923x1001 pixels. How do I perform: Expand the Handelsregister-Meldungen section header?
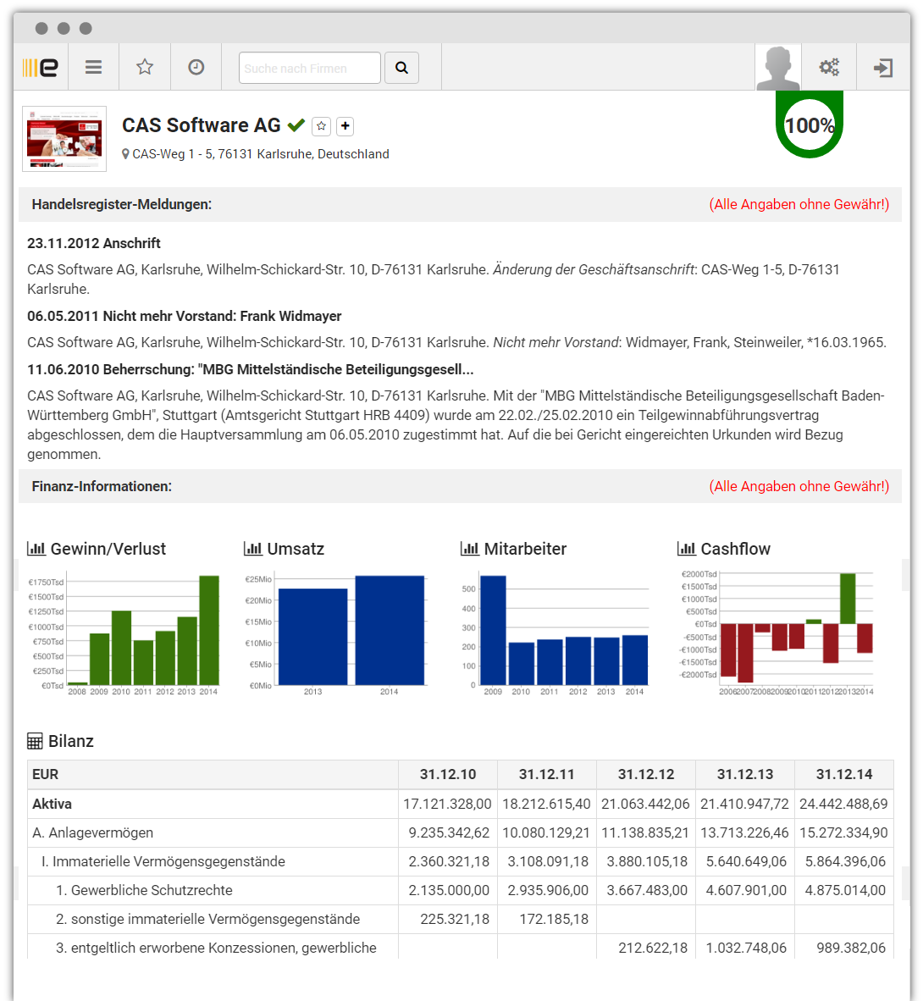pyautogui.click(x=122, y=204)
